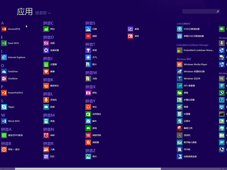Click the horizontal scrollbar thumb

tap(88, 169)
